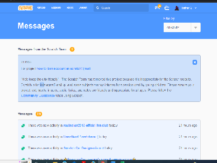Open the Community Guidelines link
Screen dimensions: 217x163
(38, 96)
